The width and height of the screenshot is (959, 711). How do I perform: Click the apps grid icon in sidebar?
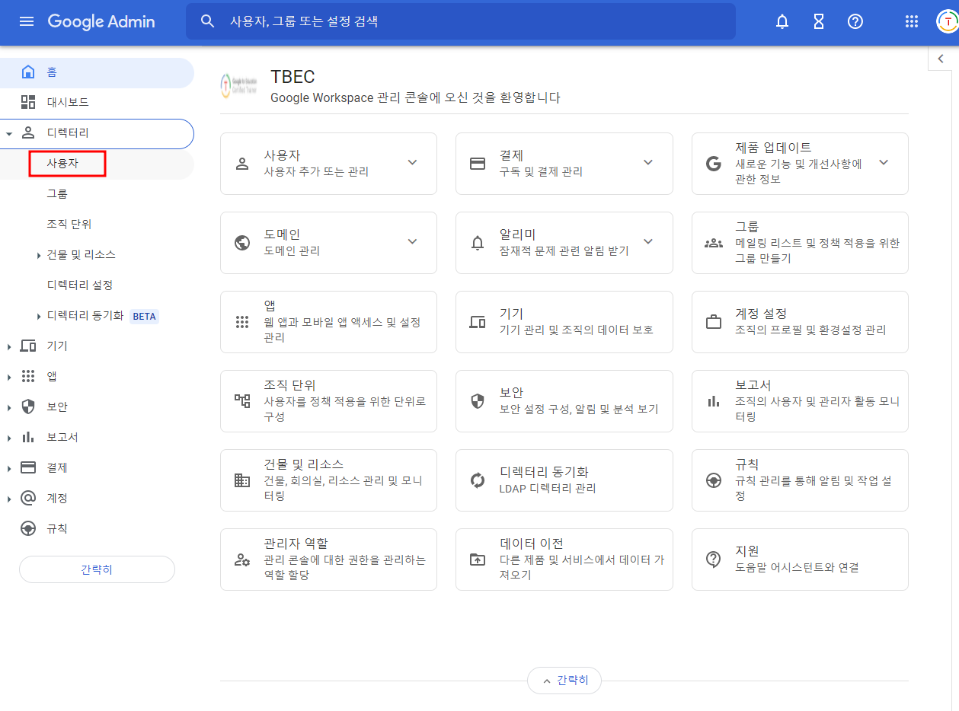(x=28, y=376)
